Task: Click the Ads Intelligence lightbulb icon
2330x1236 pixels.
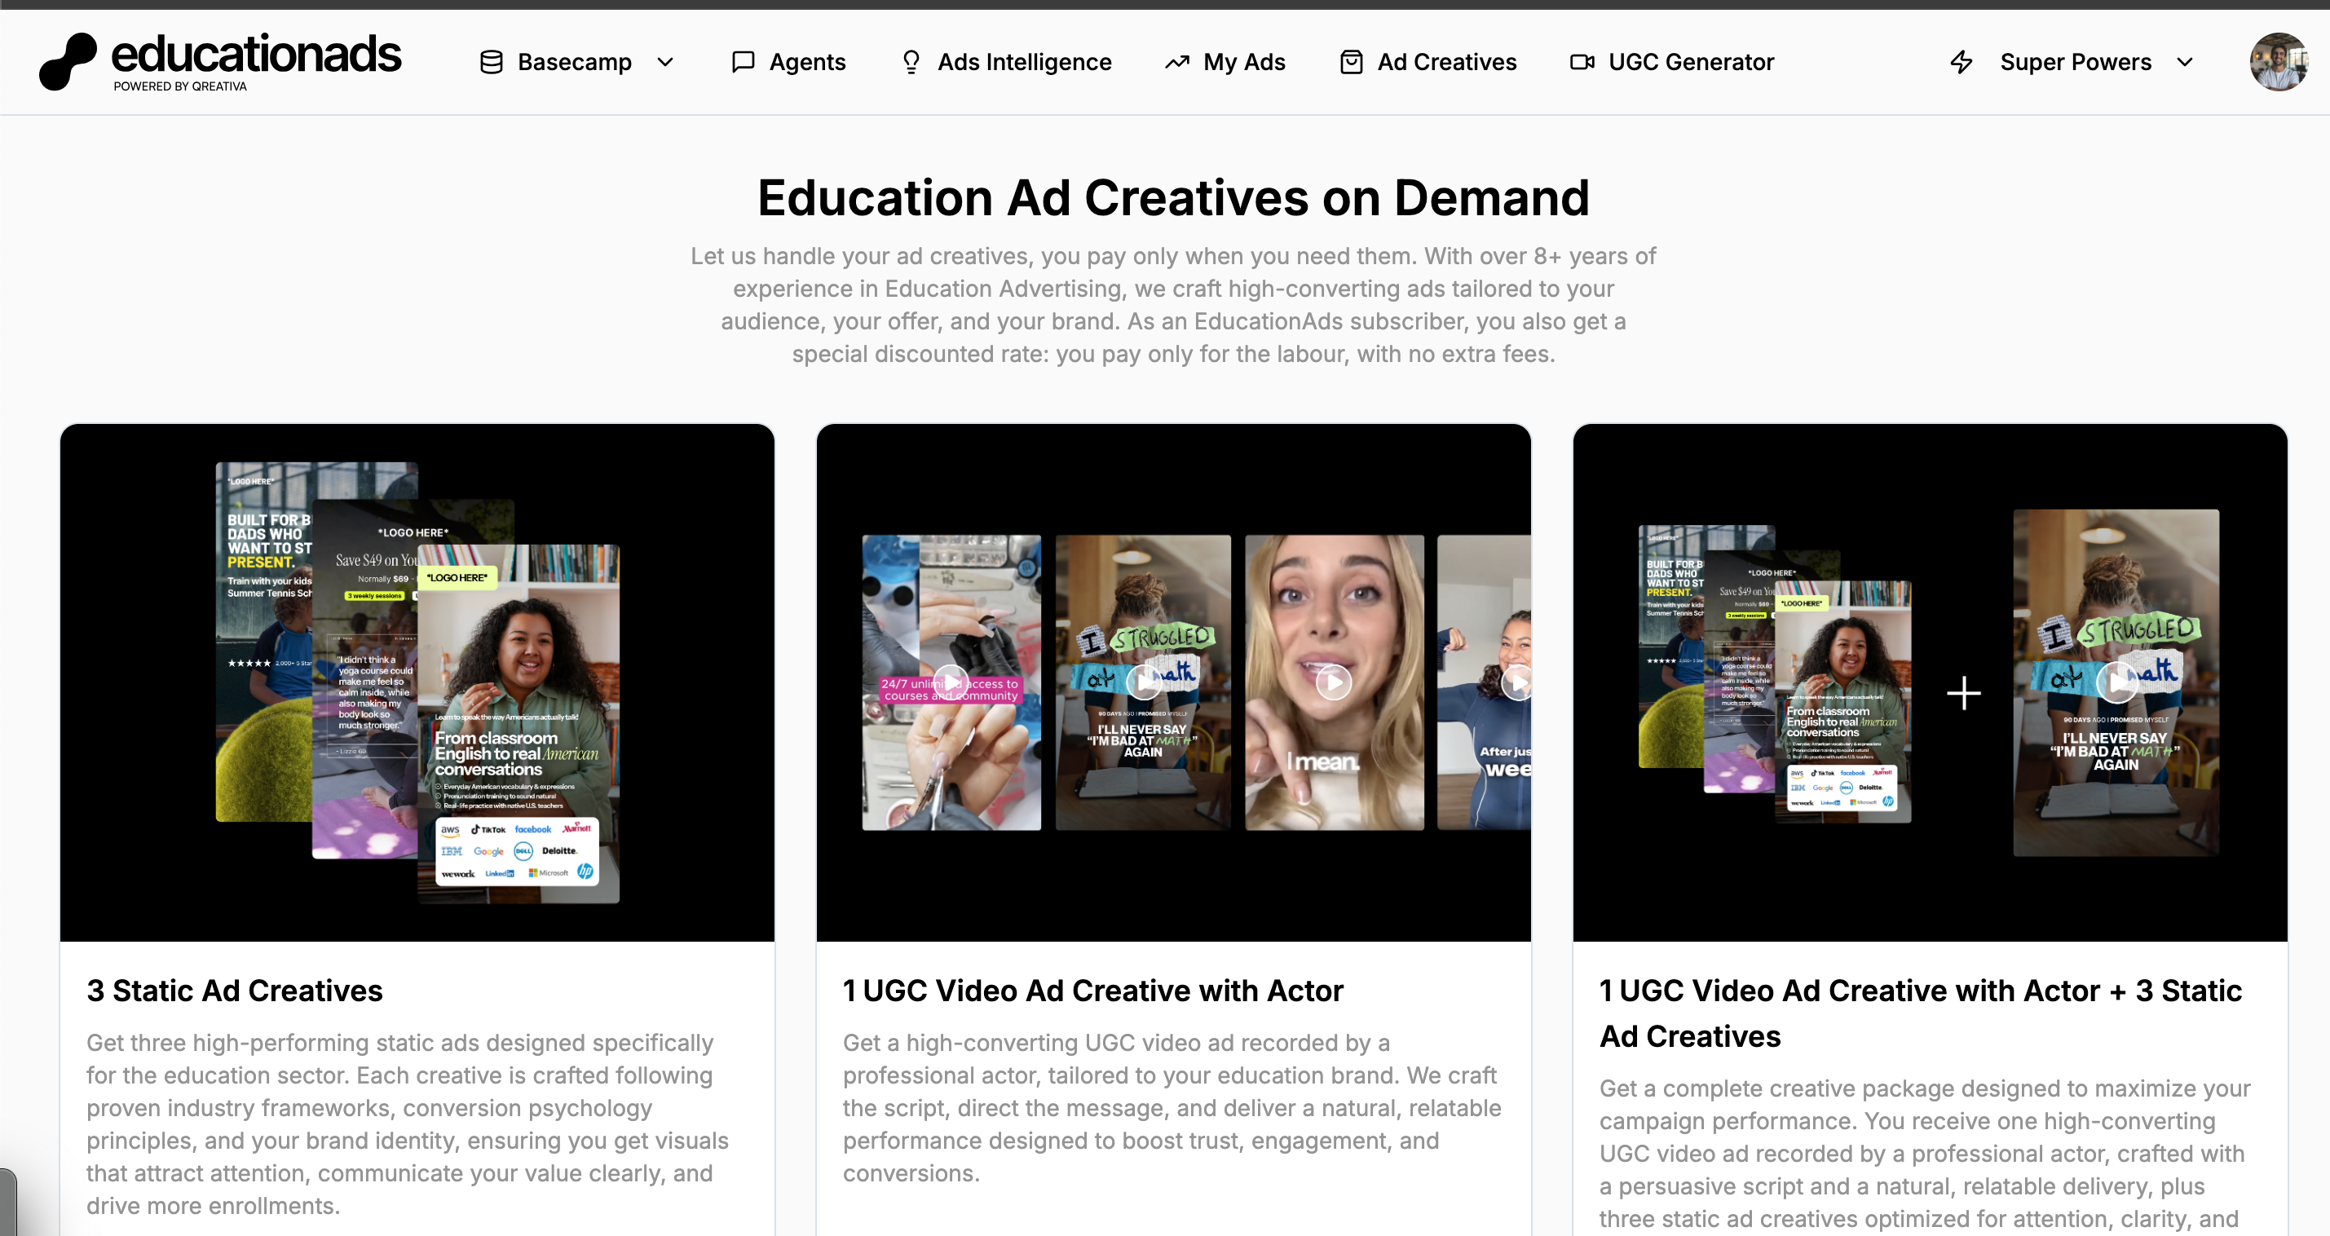Action: tap(911, 61)
